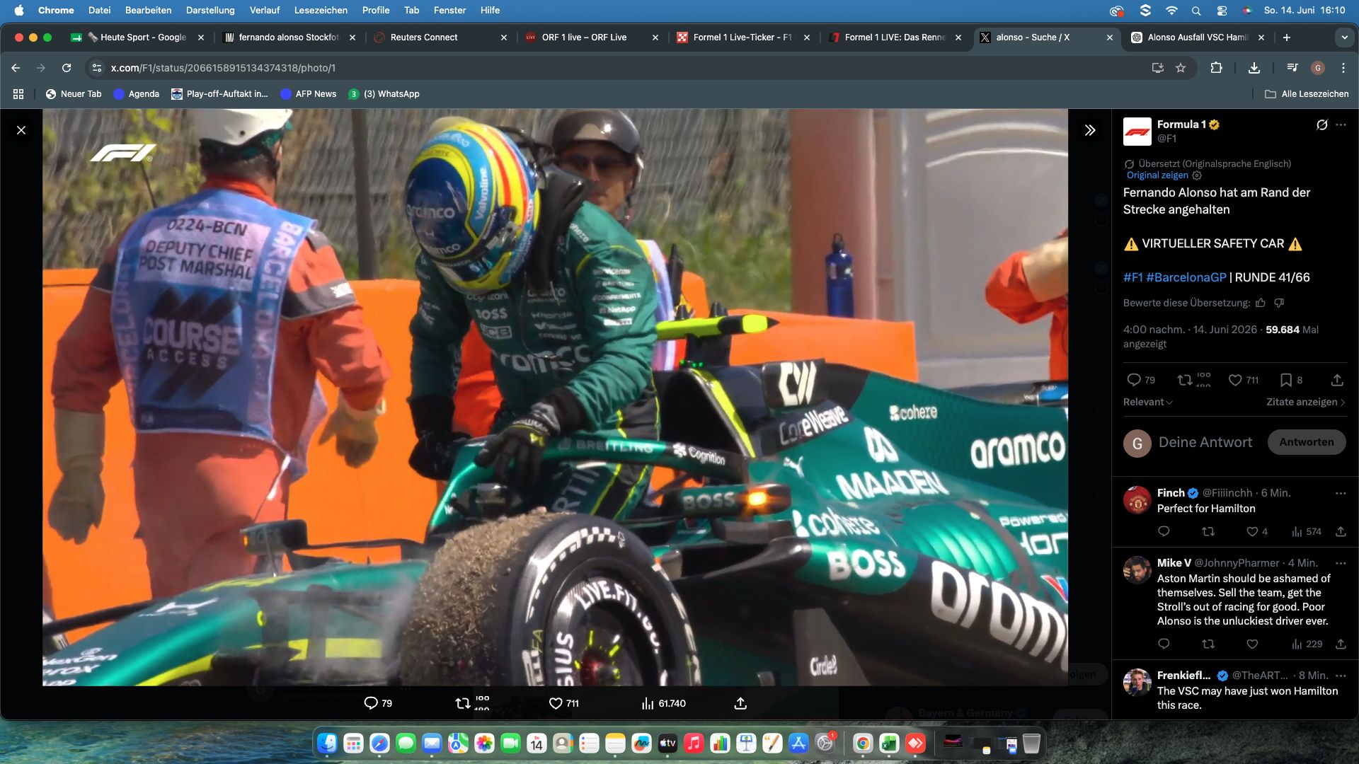This screenshot has width=1359, height=764.
Task: Repost Mike V's reply
Action: 1208,644
